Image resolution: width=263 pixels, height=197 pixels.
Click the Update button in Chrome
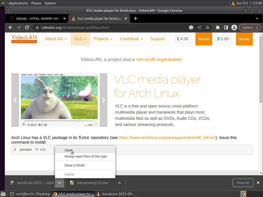247,27
